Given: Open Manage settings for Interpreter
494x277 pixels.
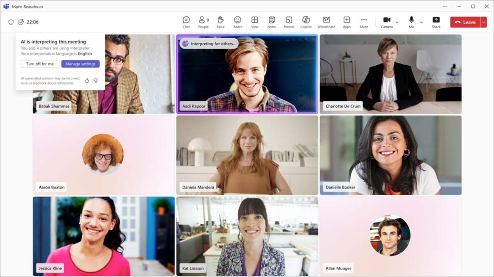Looking at the screenshot, I should 80,64.
